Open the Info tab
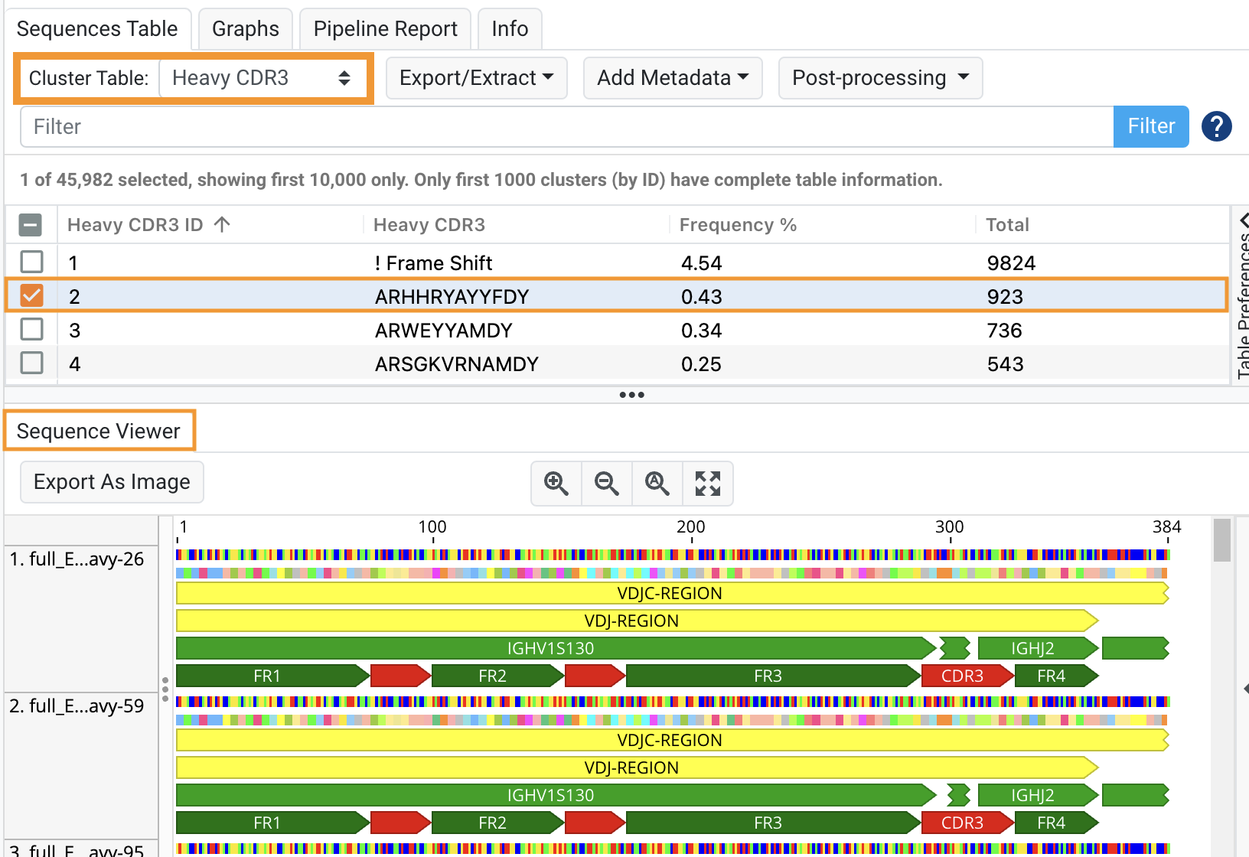 [x=510, y=29]
